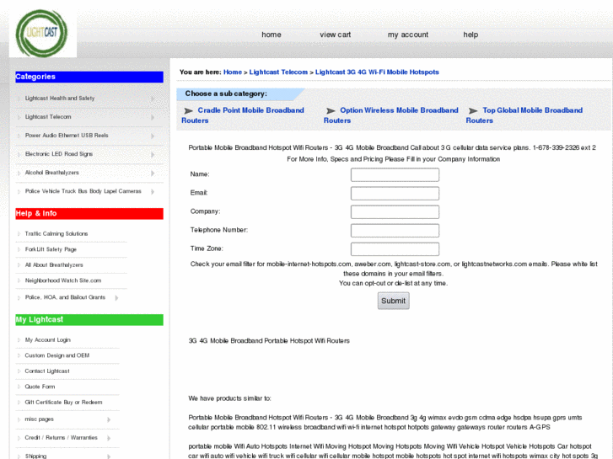Click bullet icon beside My Account Login

click(19, 340)
